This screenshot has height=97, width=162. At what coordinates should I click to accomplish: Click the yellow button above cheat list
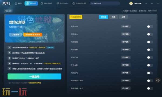click(76, 17)
